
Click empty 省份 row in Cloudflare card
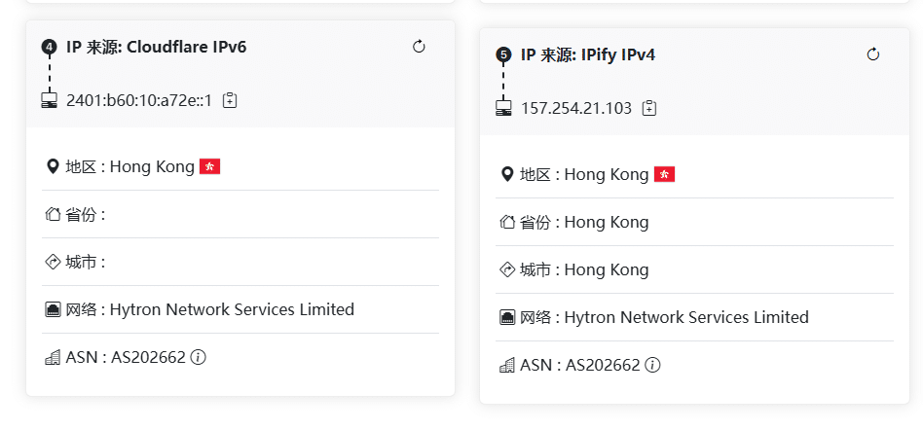(240, 214)
